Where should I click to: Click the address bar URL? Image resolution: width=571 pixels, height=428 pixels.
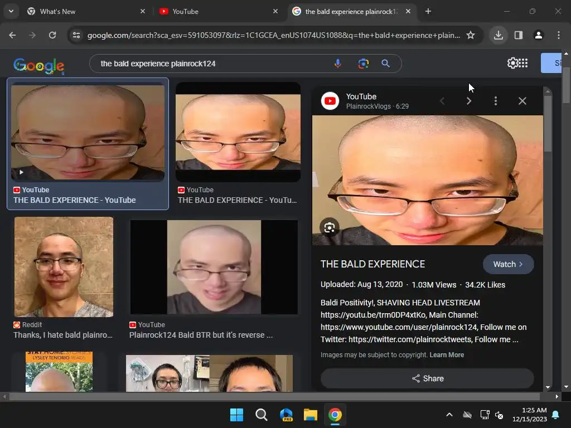click(273, 35)
